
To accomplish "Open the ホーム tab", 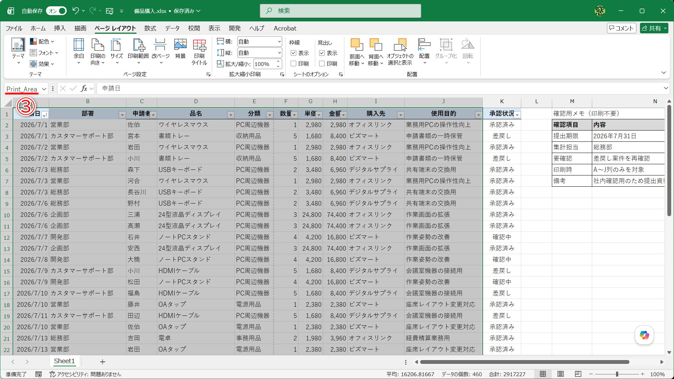I will click(x=38, y=28).
